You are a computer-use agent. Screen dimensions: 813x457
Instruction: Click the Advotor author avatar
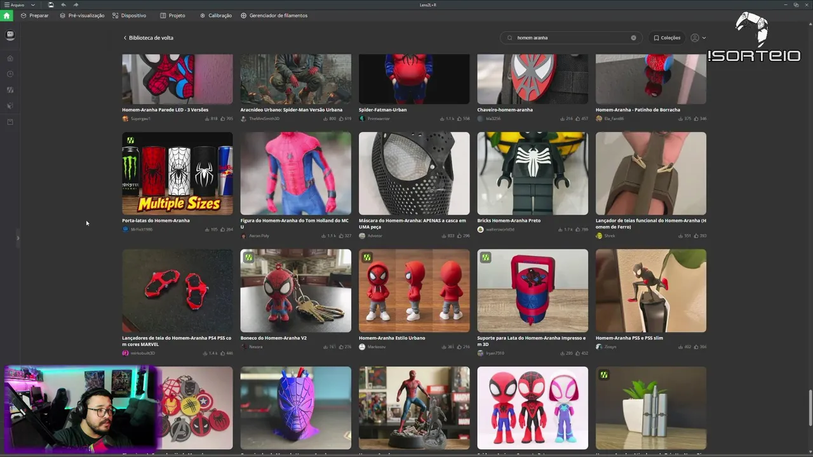[362, 236]
